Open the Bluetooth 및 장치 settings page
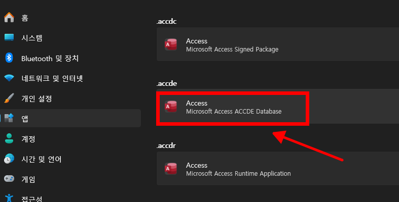Screen dimensions: 399x202 click(x=50, y=58)
